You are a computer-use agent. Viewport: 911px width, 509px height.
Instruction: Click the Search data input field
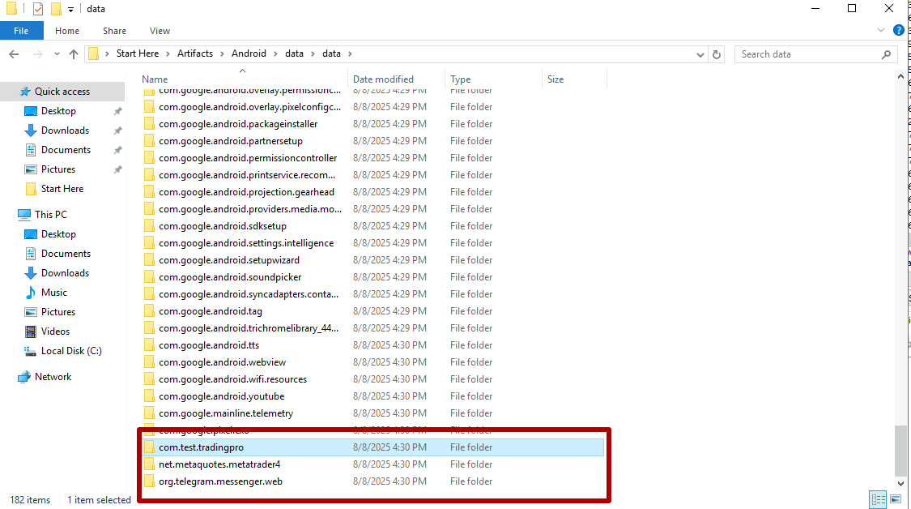click(809, 54)
